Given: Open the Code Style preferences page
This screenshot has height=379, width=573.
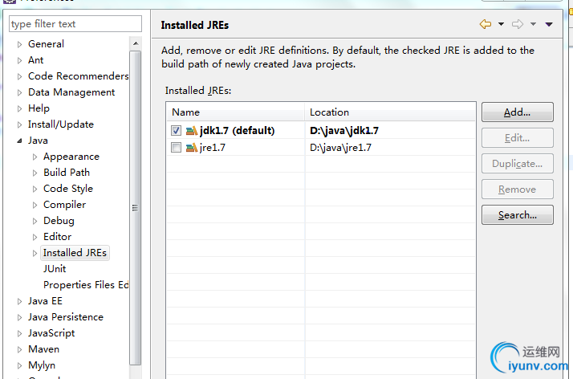Looking at the screenshot, I should (x=68, y=189).
